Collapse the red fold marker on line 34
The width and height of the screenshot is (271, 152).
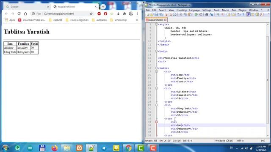(x=156, y=122)
